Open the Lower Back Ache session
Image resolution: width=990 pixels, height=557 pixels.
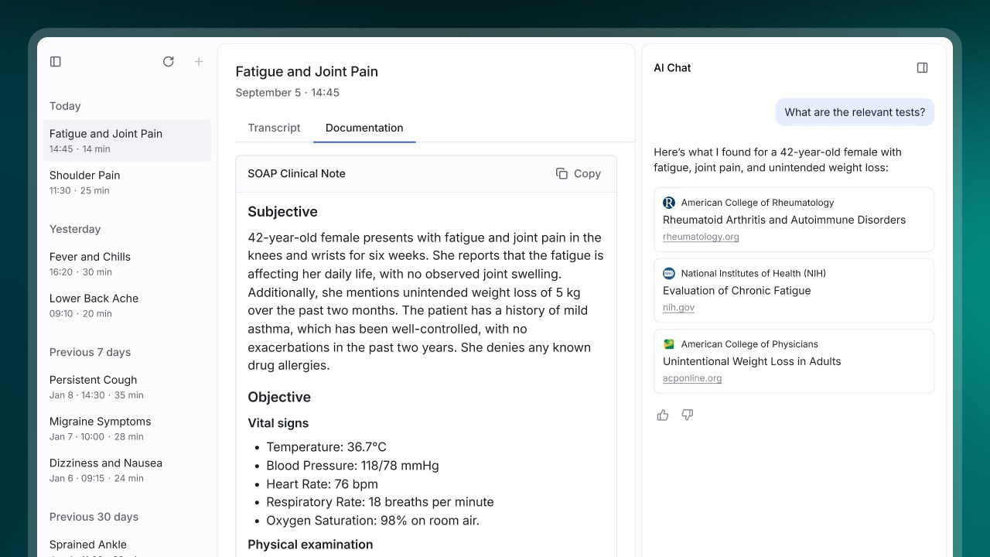(127, 306)
